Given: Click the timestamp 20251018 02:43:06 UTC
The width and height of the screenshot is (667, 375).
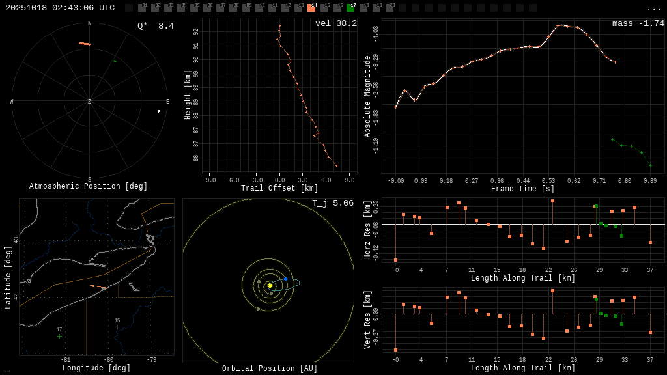Looking at the screenshot, I should (60, 8).
